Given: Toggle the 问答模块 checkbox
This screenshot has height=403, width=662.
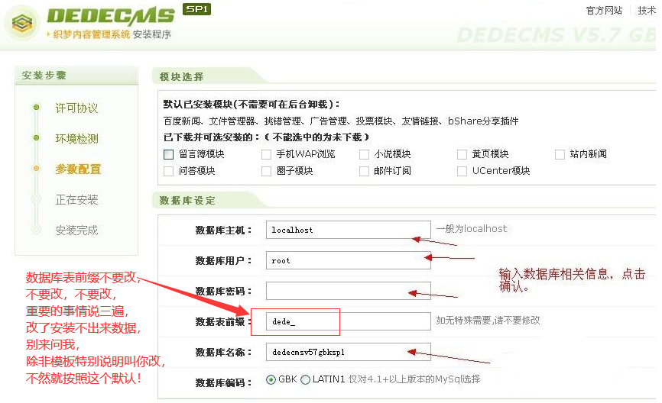Looking at the screenshot, I should 168,171.
